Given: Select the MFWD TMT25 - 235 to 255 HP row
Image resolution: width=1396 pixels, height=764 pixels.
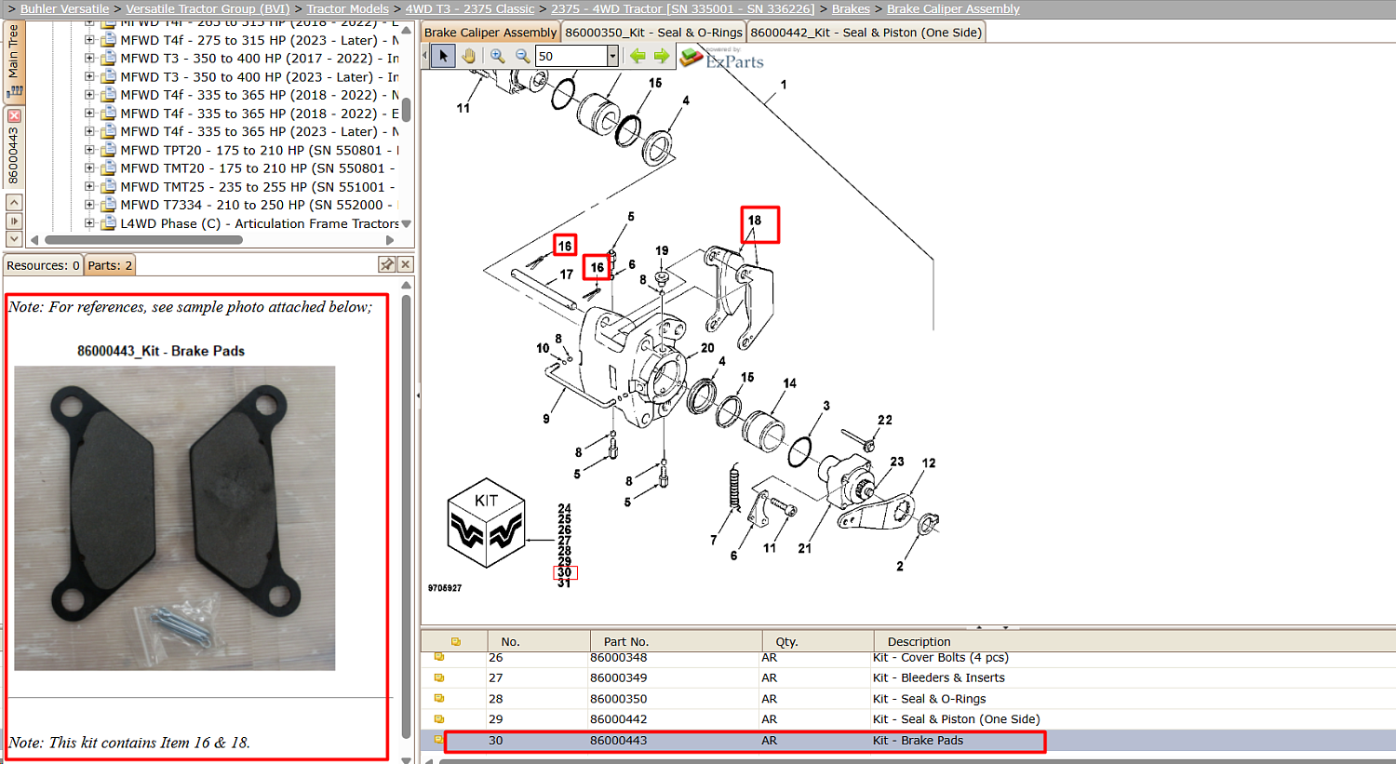Looking at the screenshot, I should 260,186.
